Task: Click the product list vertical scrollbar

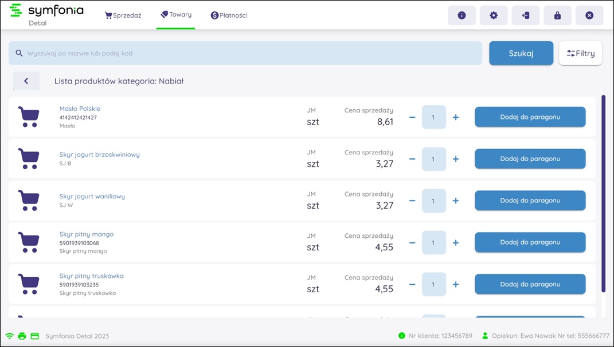Action: 603,194
